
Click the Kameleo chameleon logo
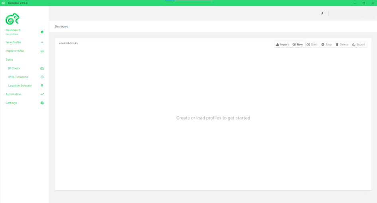point(12,19)
